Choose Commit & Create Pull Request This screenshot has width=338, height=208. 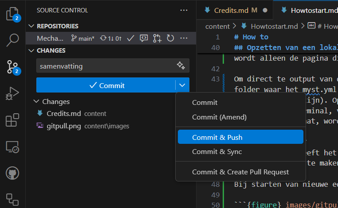point(240,172)
